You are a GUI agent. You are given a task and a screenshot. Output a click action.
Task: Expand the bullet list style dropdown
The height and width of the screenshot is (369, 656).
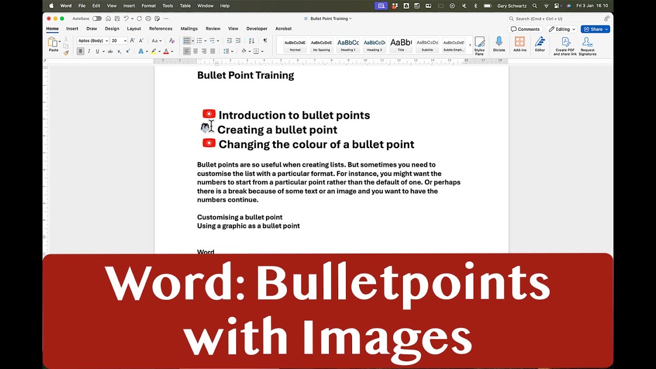pyautogui.click(x=193, y=41)
